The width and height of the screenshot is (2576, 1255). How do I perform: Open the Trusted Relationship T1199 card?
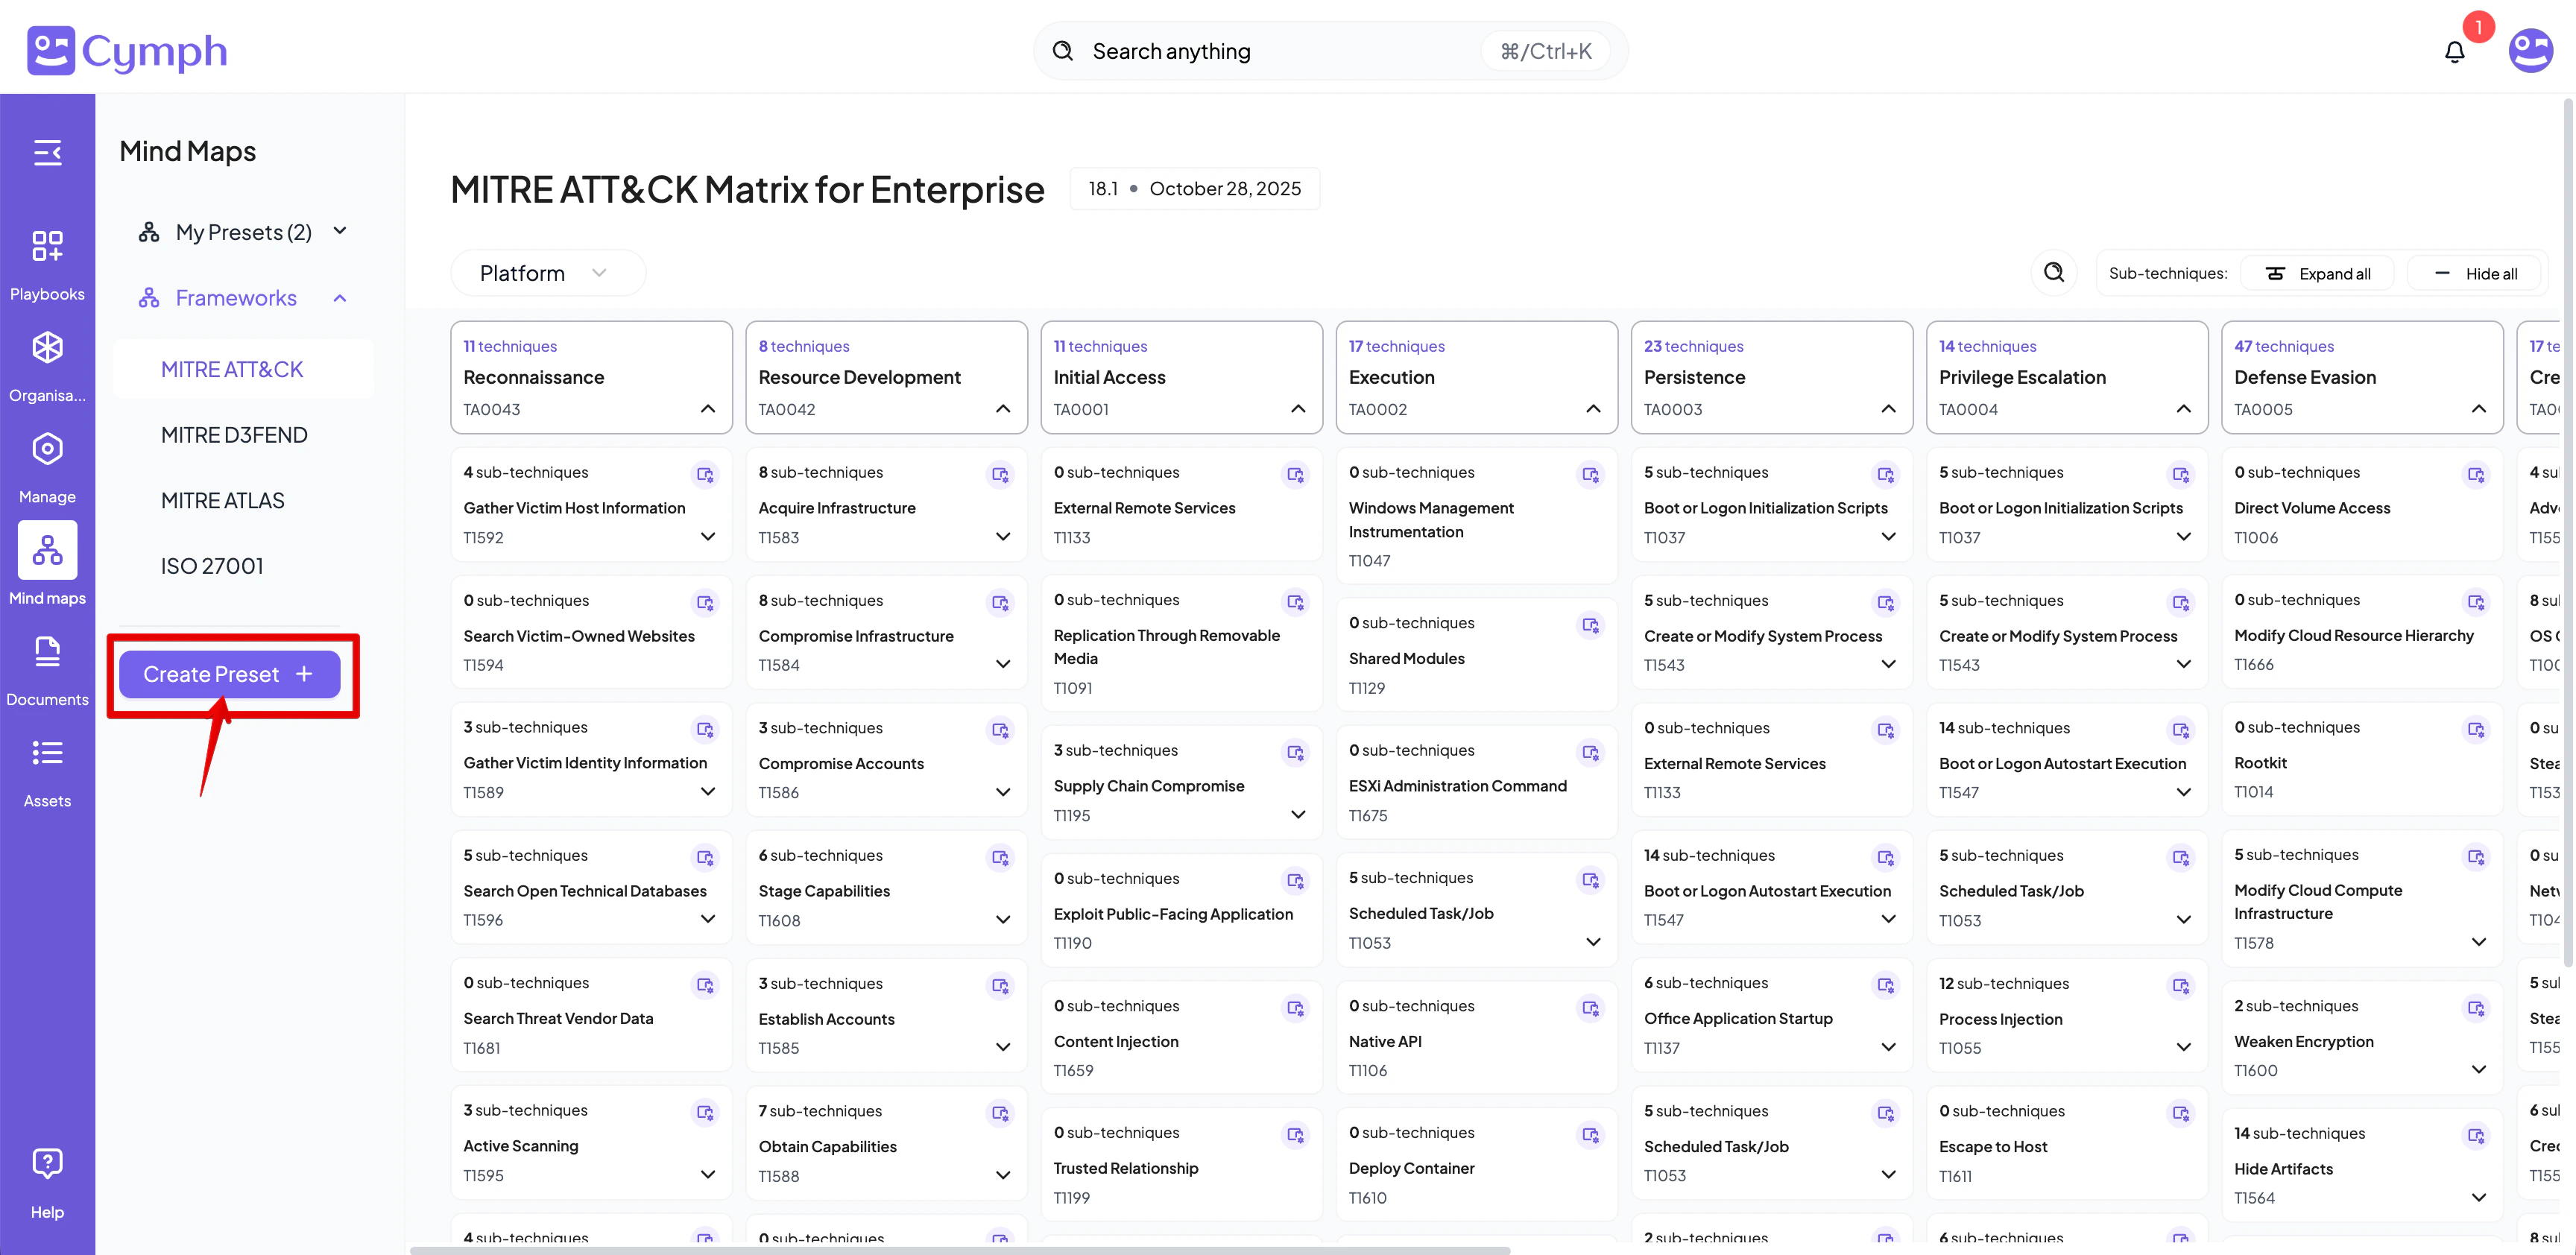(x=1181, y=1164)
